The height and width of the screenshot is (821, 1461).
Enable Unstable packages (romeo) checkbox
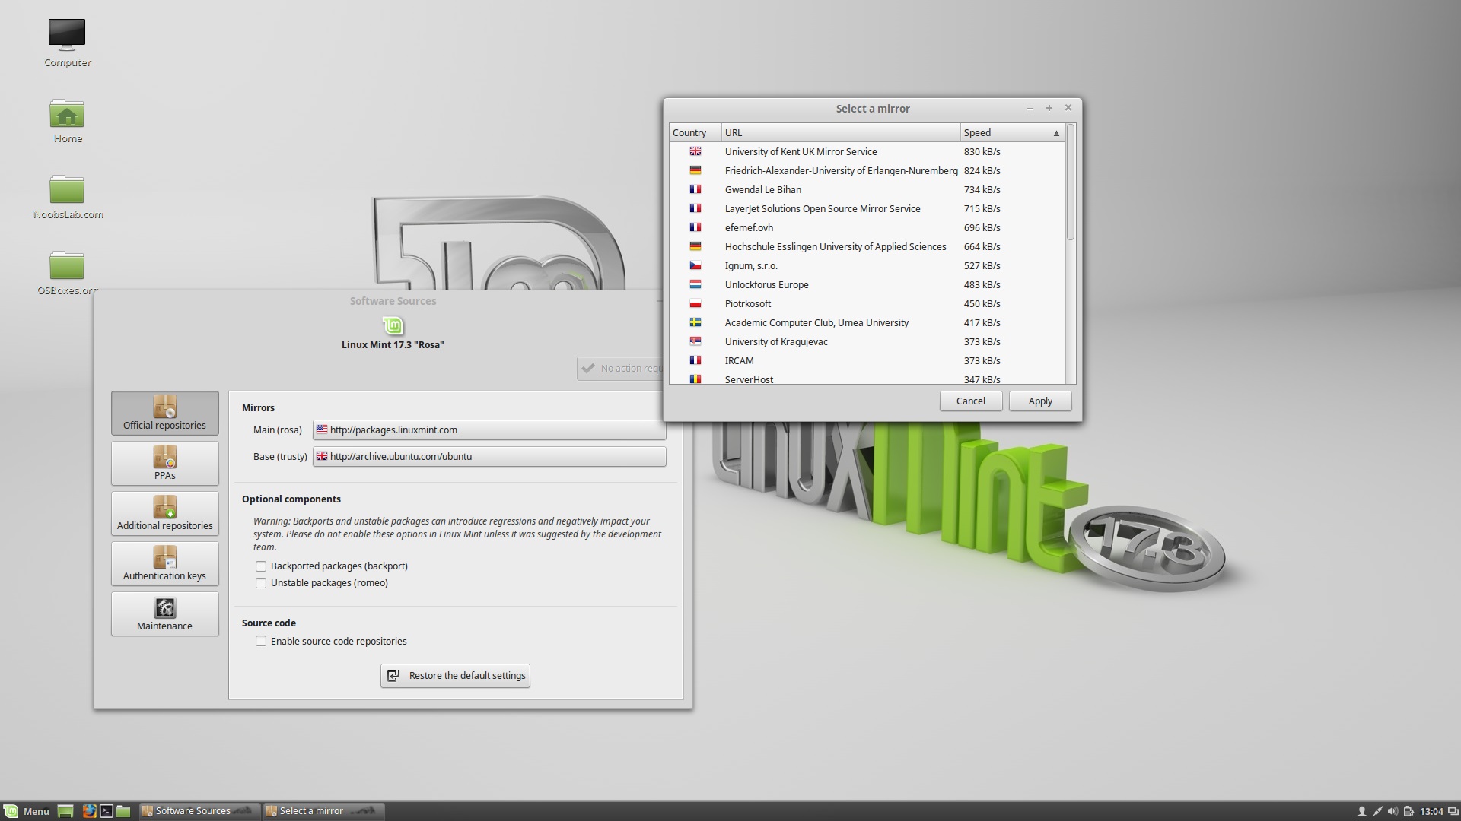pos(261,583)
